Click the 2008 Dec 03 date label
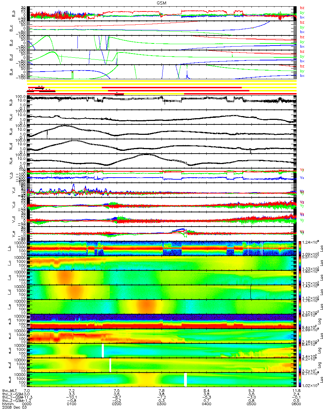The width and height of the screenshot is (323, 417). click(14, 408)
